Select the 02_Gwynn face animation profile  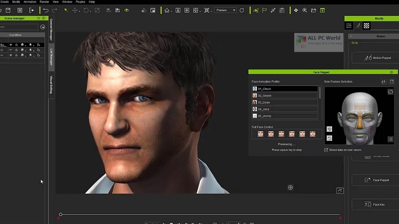285,96
